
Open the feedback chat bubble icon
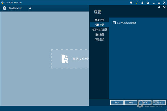pos(131,3)
